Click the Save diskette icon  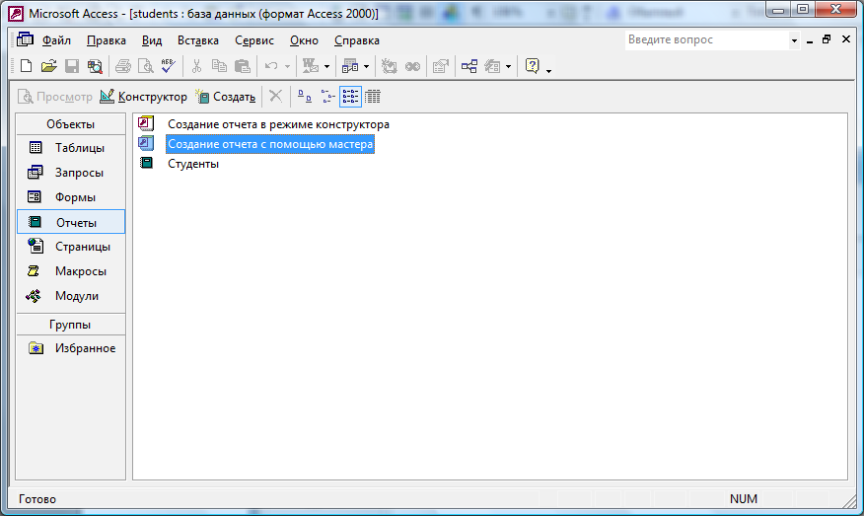[x=72, y=66]
